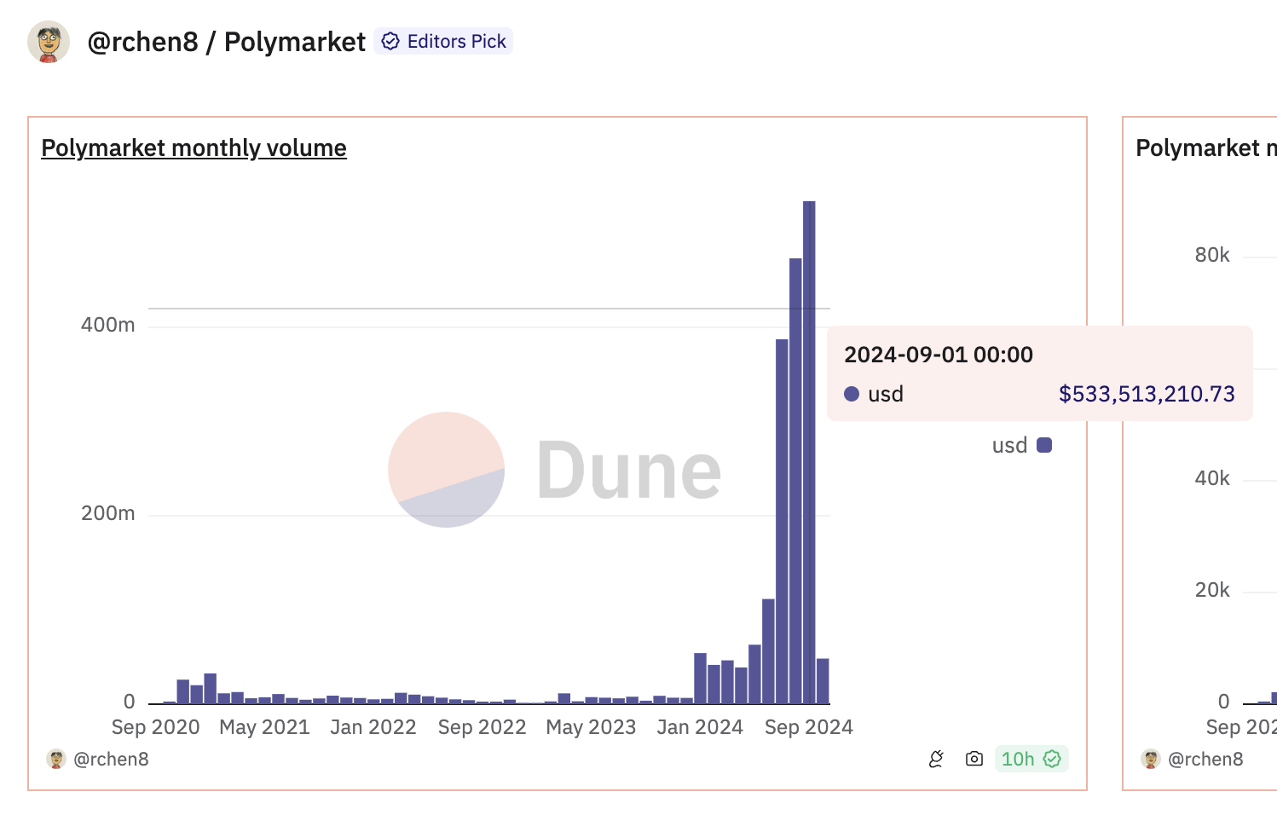Open the @rchen8 author link in the second chart panel
Screen dimensions: 1277x815
[1205, 759]
